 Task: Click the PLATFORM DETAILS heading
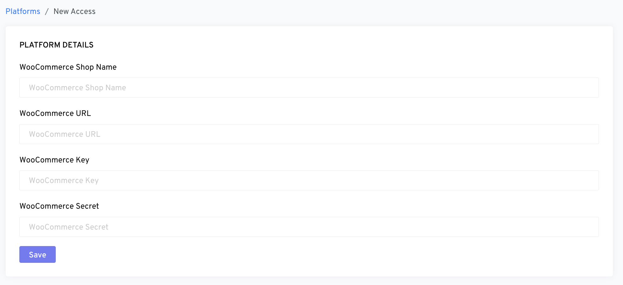click(56, 45)
